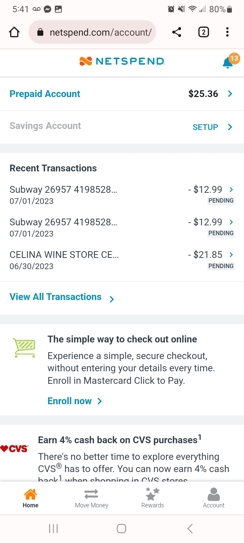Open the Account tab

(213, 498)
